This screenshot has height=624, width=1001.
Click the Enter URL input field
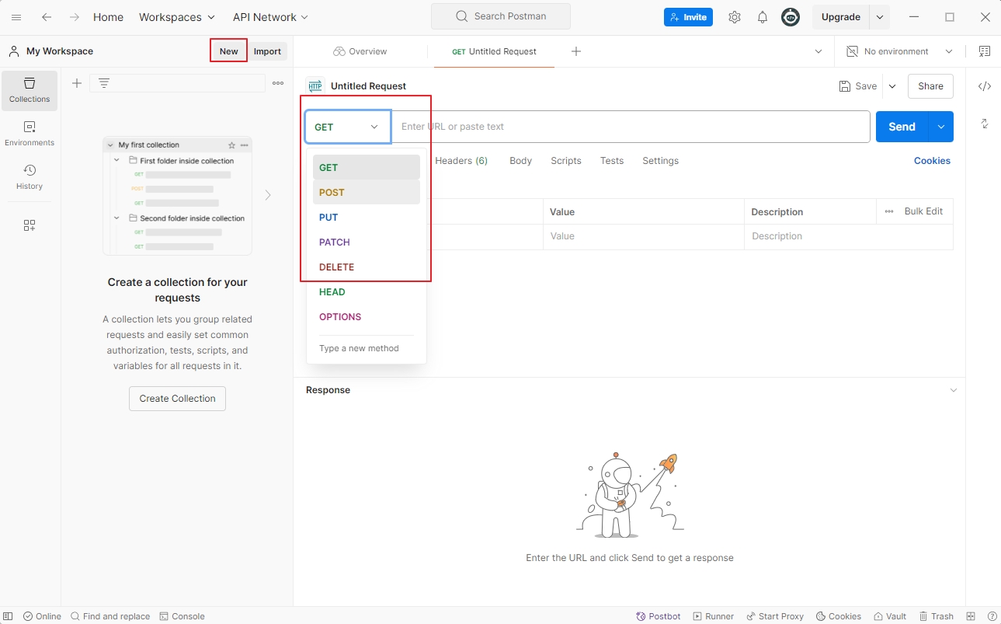click(x=631, y=127)
